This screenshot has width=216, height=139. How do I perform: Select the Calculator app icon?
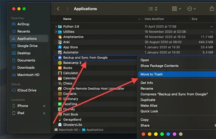pos(60,73)
